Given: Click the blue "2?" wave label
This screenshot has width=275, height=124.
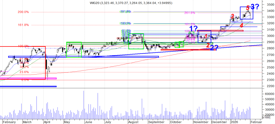Looking at the screenshot, I should 214,48.
